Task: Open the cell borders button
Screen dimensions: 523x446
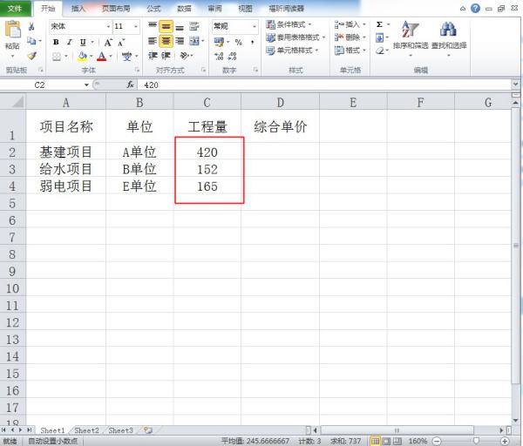Action: pos(57,57)
